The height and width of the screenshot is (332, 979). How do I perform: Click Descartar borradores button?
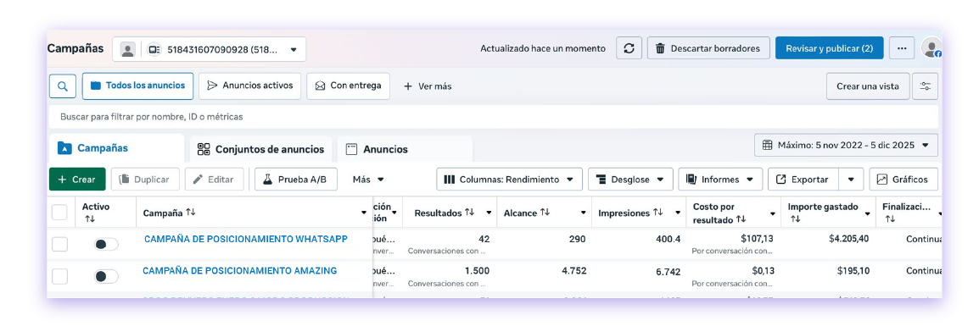pyautogui.click(x=708, y=48)
